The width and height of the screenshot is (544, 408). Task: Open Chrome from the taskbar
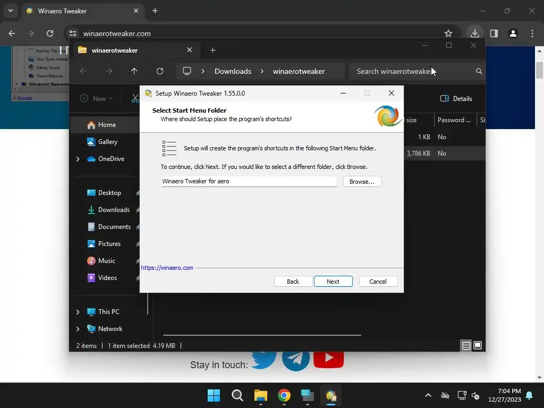(284, 395)
